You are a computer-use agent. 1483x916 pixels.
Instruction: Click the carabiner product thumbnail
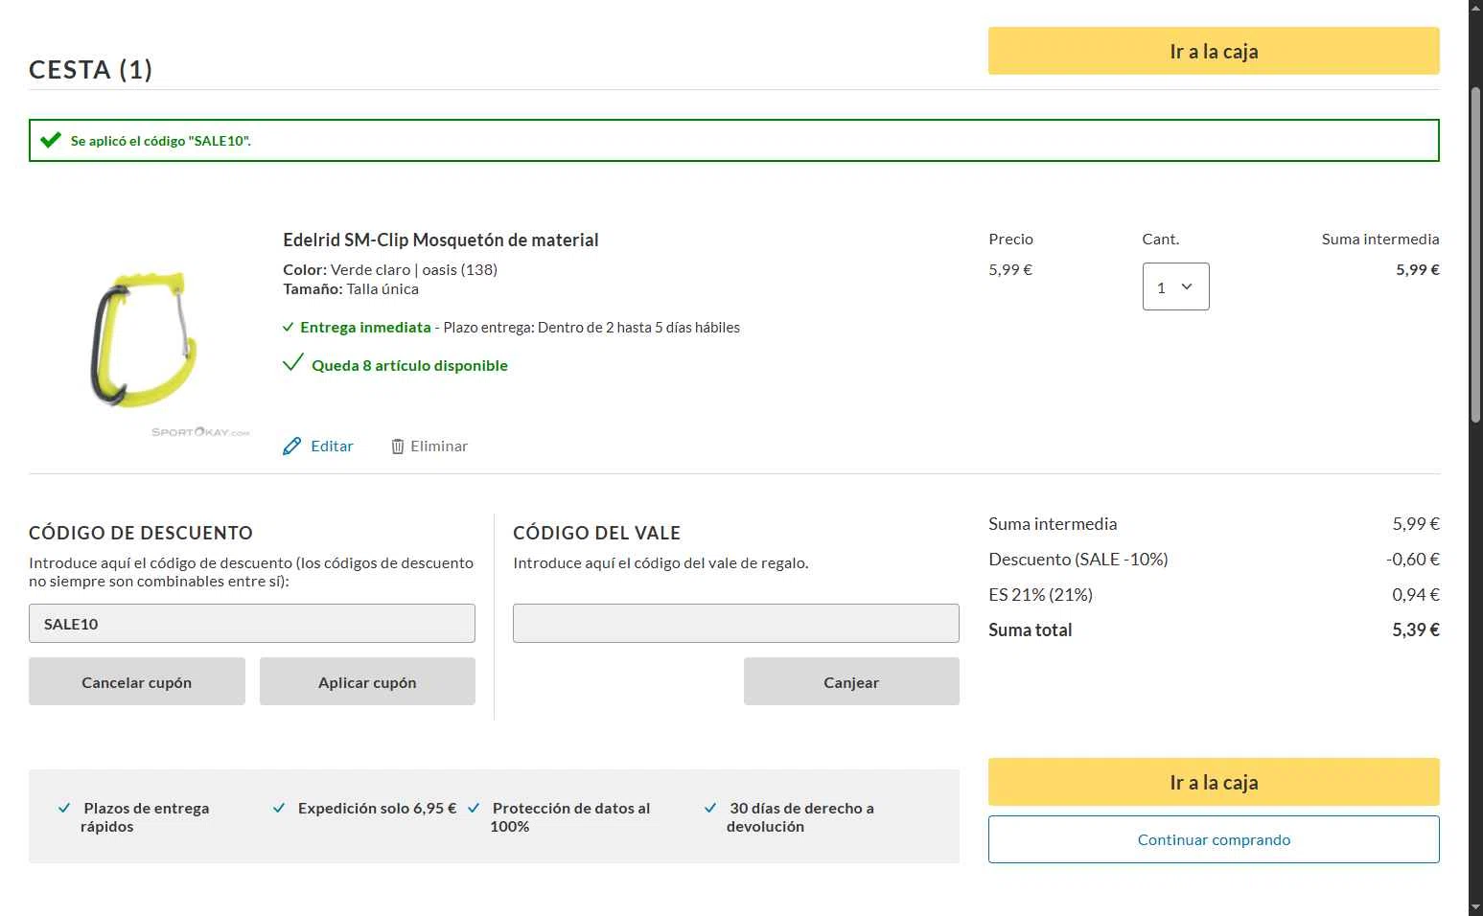[x=144, y=340]
